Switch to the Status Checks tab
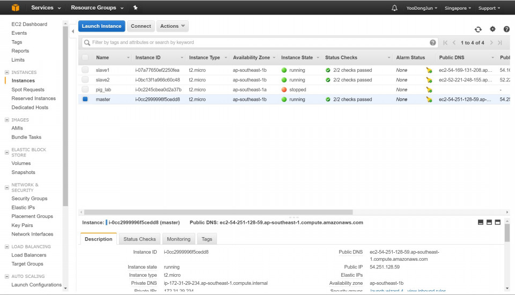Image resolution: width=515 pixels, height=295 pixels. click(x=139, y=239)
